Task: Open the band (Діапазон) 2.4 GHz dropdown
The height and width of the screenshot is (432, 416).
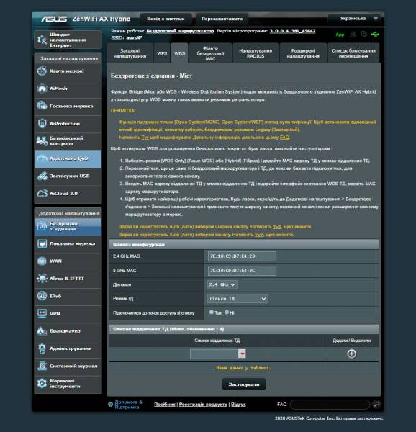Action: point(222,284)
